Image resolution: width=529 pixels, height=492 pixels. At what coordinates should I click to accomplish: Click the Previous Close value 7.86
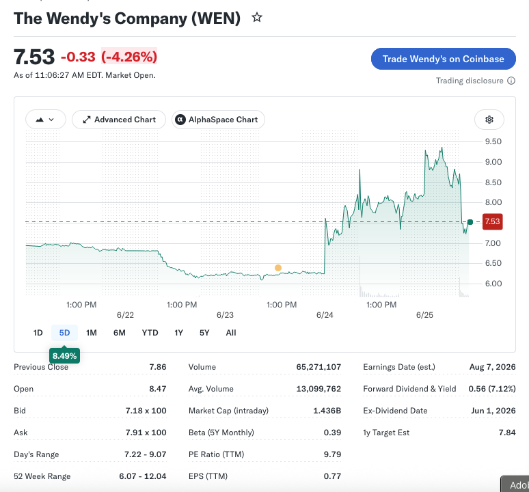[158, 367]
